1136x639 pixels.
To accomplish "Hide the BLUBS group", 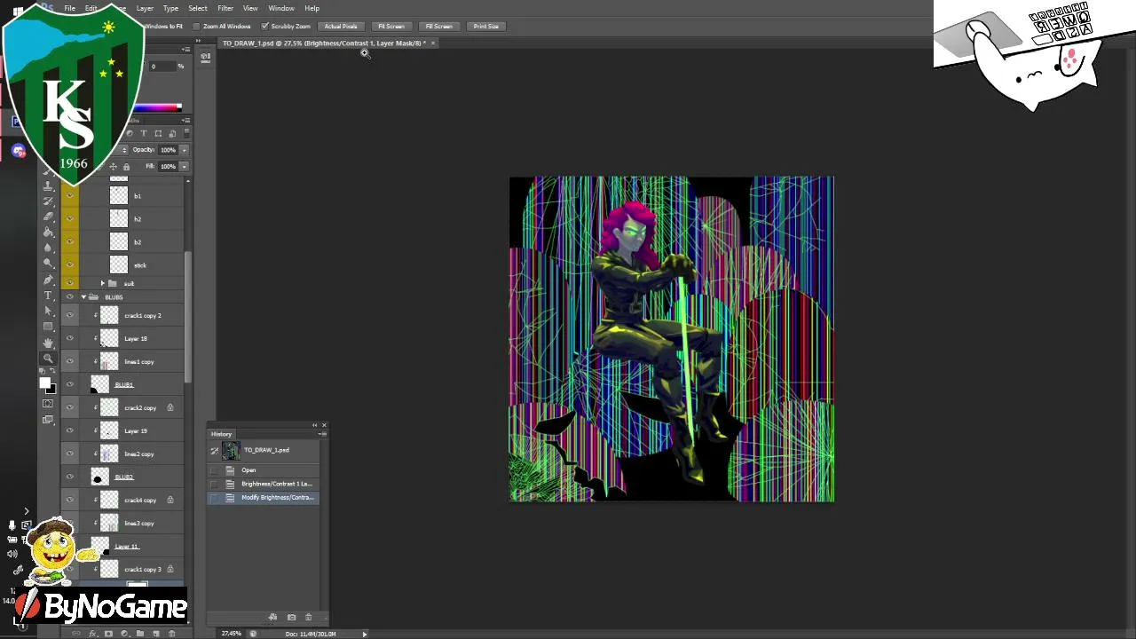I will pos(70,296).
